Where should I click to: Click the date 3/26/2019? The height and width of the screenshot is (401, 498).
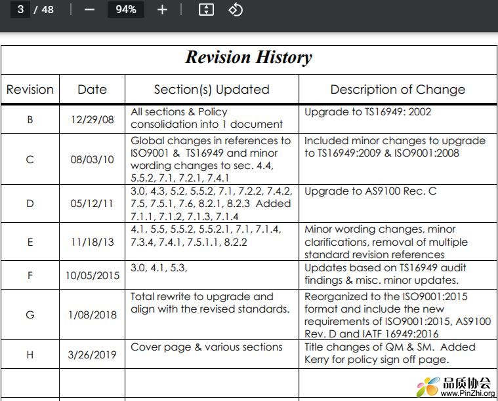pos(92,354)
